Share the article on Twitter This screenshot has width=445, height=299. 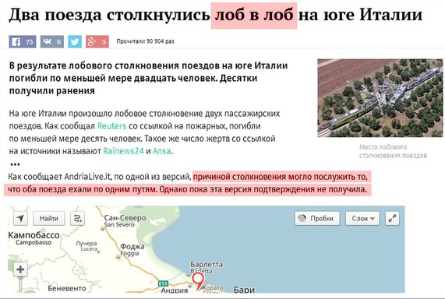(x=75, y=42)
